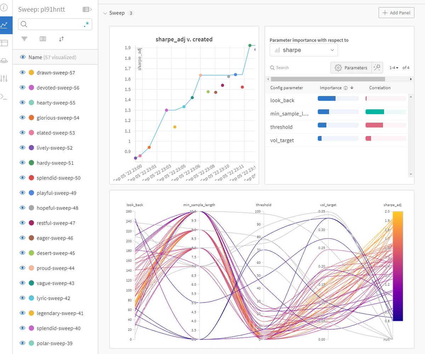Hide the hearty-sweep-55 run
Screen dimensions: 425x354
(x=23, y=102)
